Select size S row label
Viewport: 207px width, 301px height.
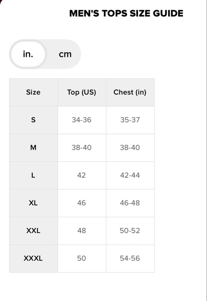33,120
